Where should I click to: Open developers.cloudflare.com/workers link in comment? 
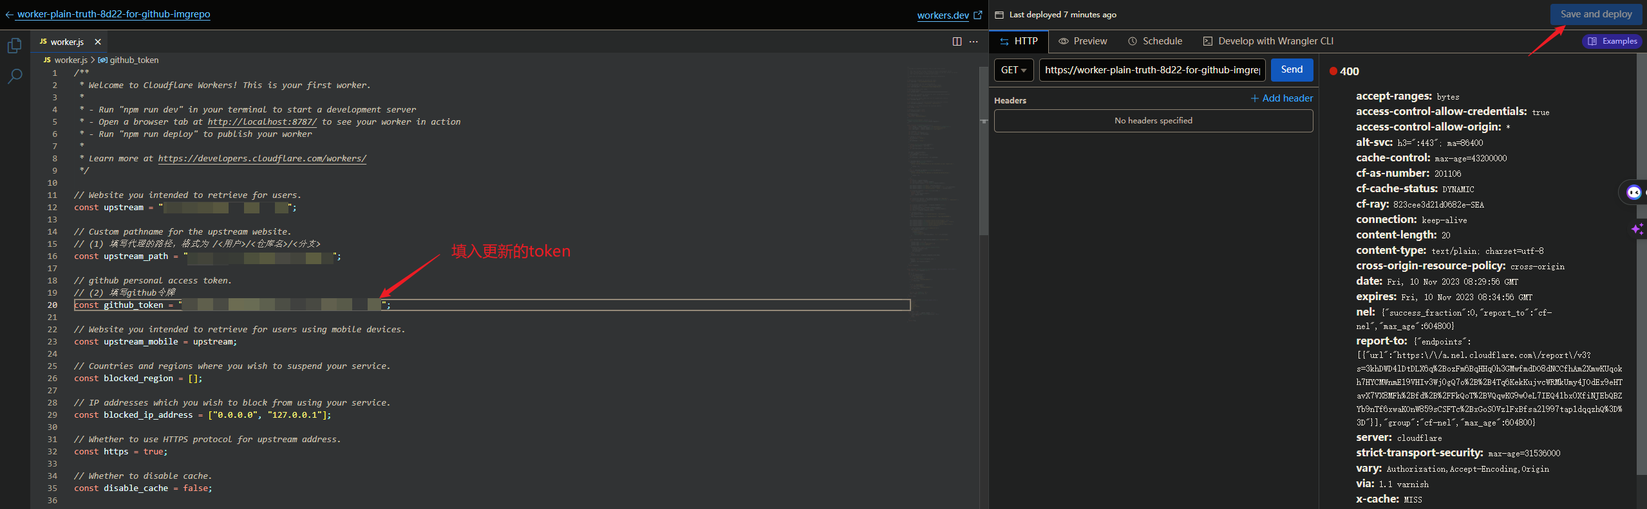tap(262, 158)
